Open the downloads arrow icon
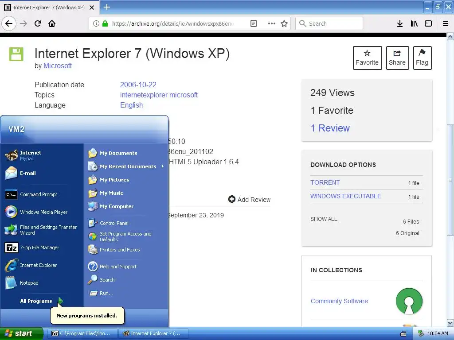Screen dimensions: 454x340 point(400,23)
